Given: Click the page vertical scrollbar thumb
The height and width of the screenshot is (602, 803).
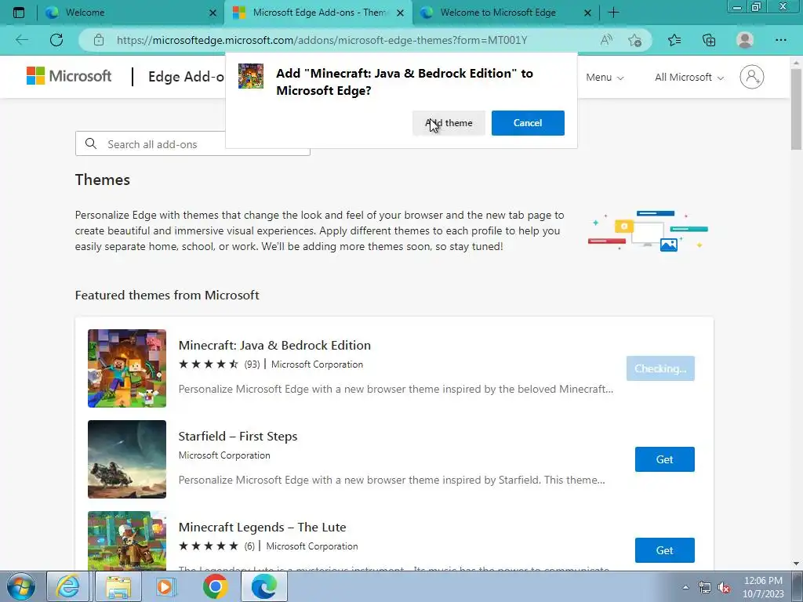Looking at the screenshot, I should (796, 109).
